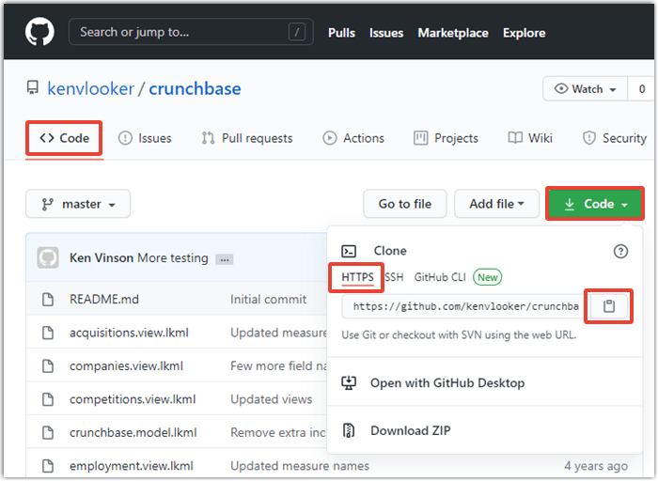Click file icon beside acquisitions.view.lkml

point(48,333)
